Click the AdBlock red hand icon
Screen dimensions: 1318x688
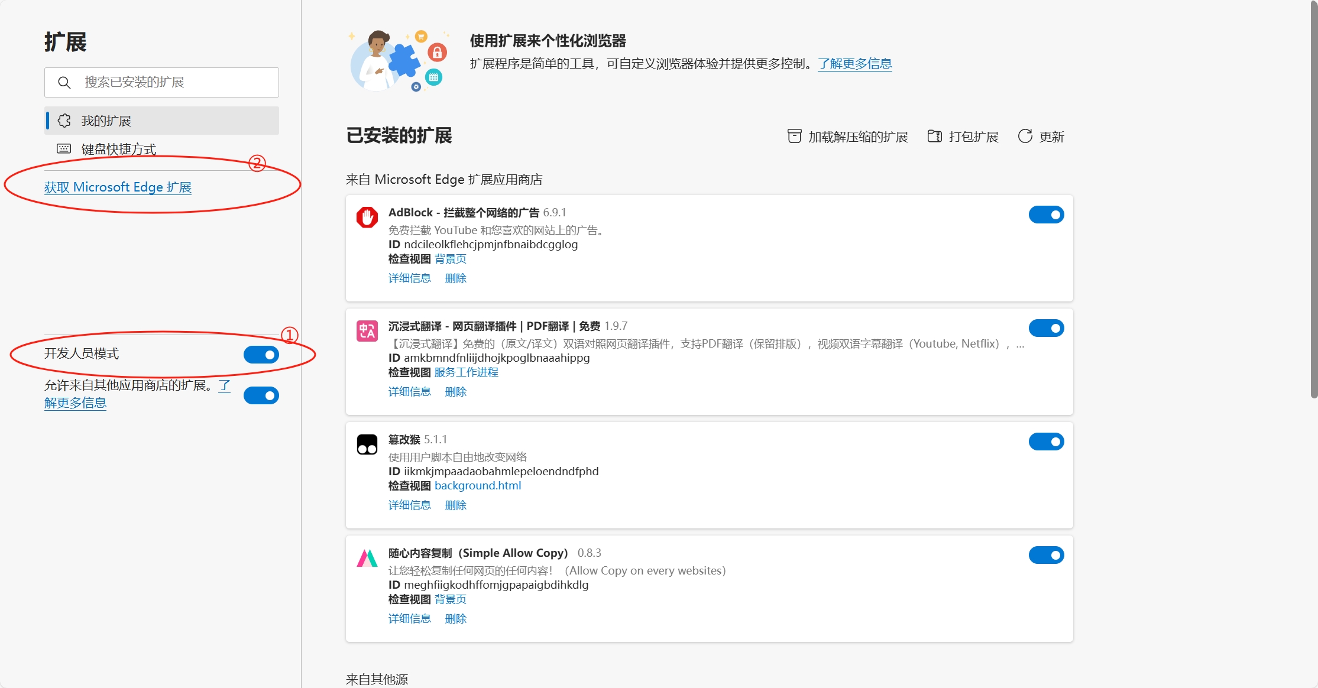coord(367,217)
